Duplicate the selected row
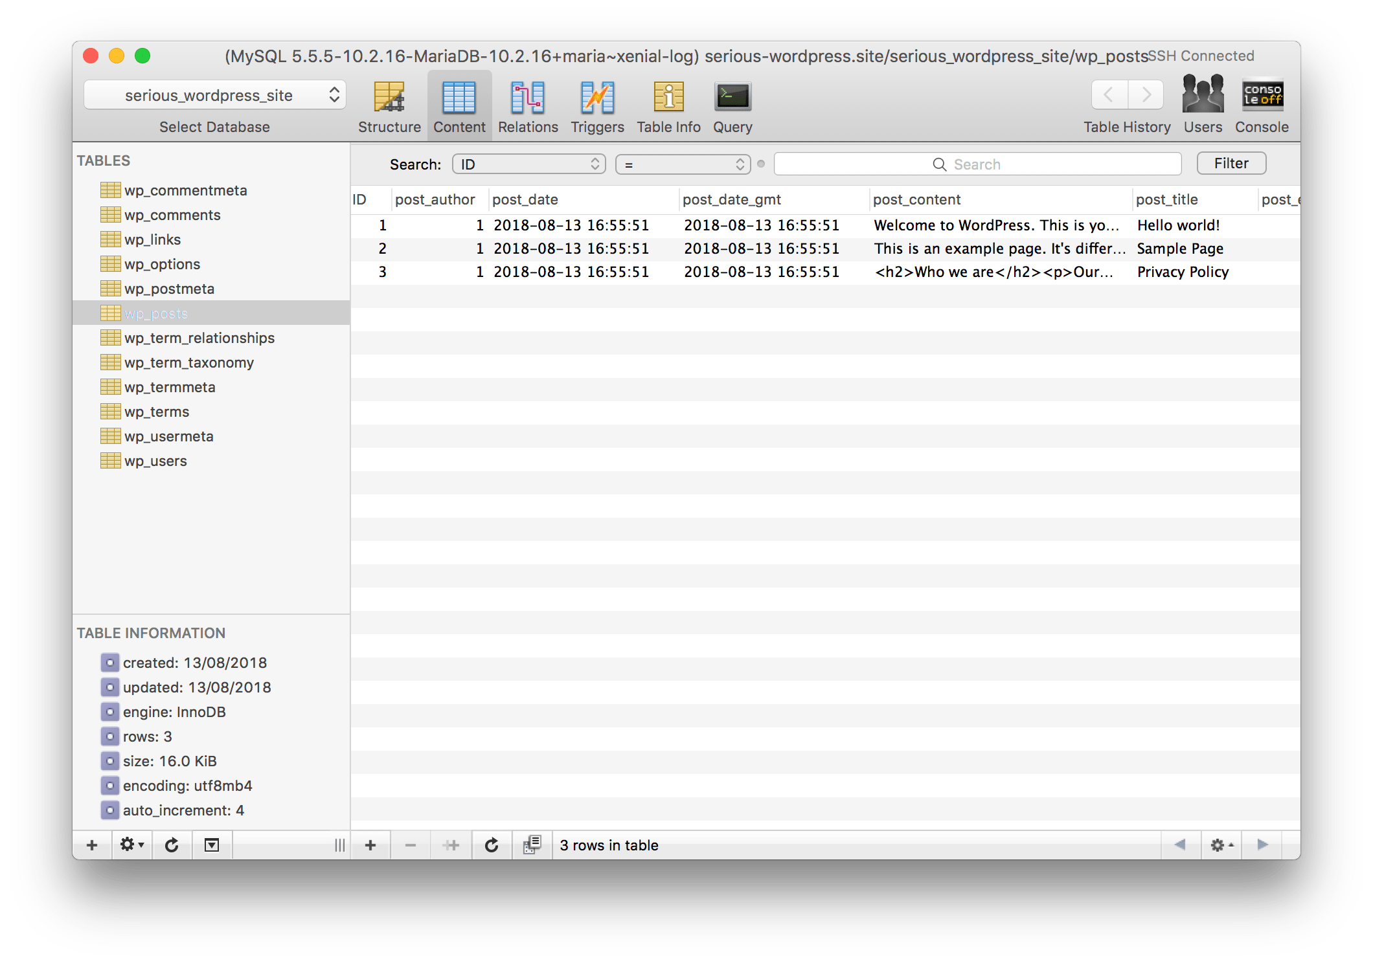The height and width of the screenshot is (963, 1373). 451,845
